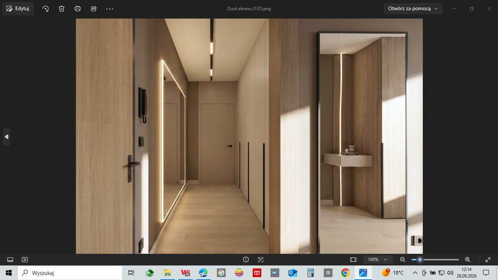Delete the image with the trash icon
This screenshot has width=498, height=280.
[62, 9]
